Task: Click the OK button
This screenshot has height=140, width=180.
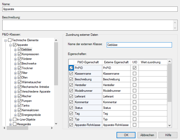Action: 126,135
